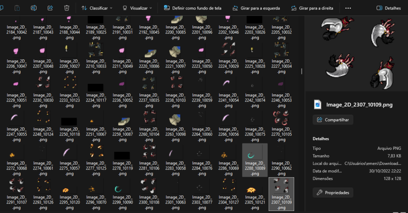The height and width of the screenshot is (213, 408).
Task: Click the Rename icon in toolbar
Action: click(x=34, y=8)
